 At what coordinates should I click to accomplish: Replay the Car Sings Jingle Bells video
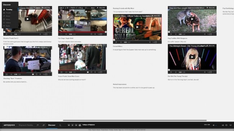click(x=61, y=34)
